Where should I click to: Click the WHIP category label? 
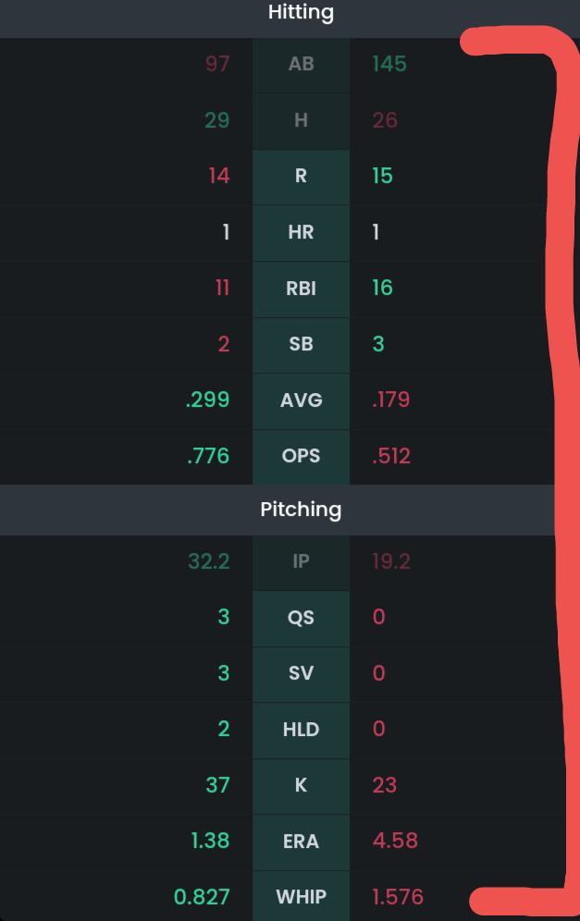[x=301, y=897]
